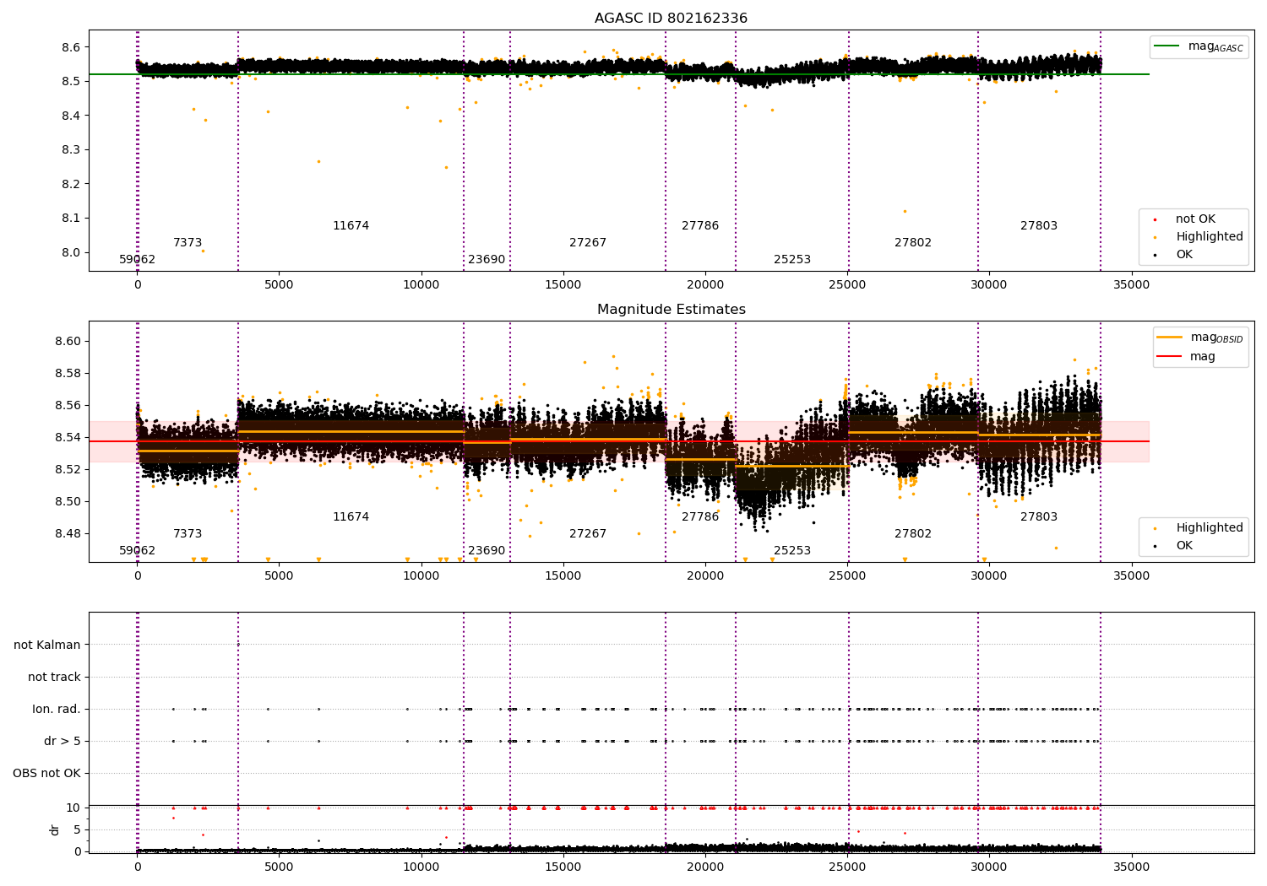Click the rotated 'dr' y-axis label
This screenshot has width=1267, height=886.
coord(55,829)
